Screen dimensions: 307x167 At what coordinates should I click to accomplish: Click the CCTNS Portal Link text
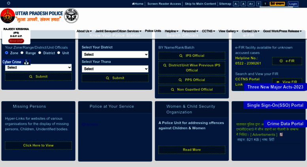coord(247,82)
